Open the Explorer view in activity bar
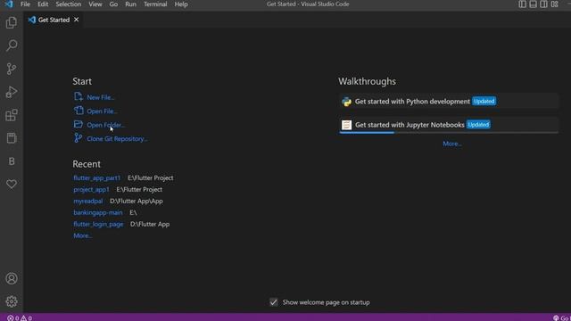This screenshot has height=321, width=571. 12,22
